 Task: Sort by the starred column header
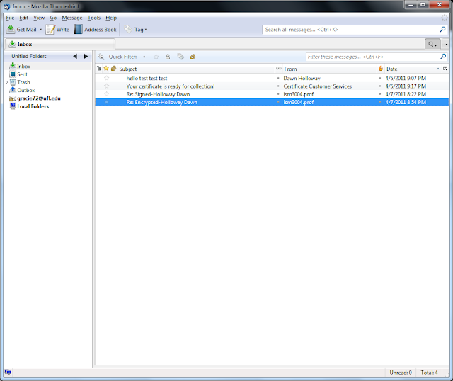point(106,69)
